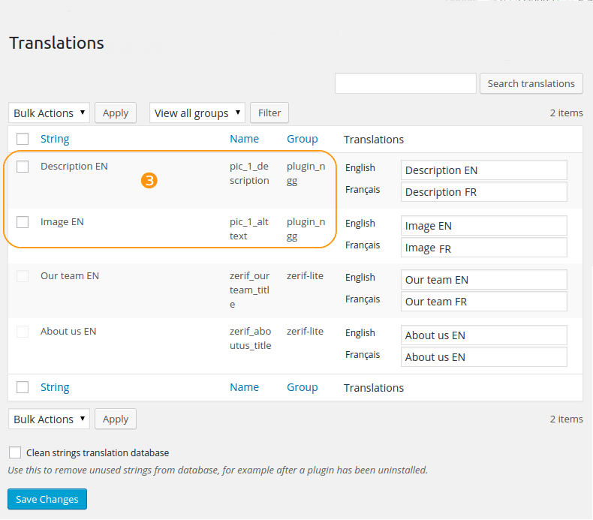Image resolution: width=593 pixels, height=520 pixels.
Task: Click the pic_1_alttext name cell
Action: (x=249, y=229)
